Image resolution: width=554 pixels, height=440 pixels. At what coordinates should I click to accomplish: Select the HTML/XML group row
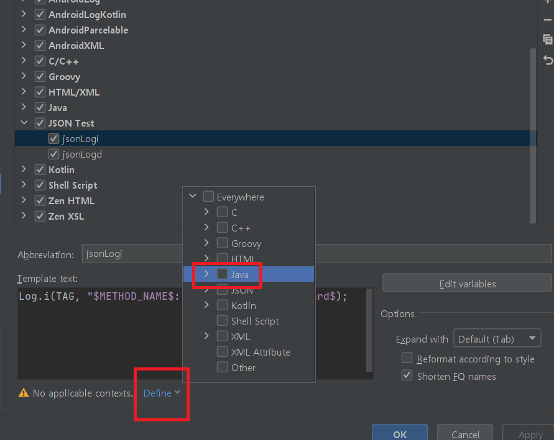click(x=275, y=92)
